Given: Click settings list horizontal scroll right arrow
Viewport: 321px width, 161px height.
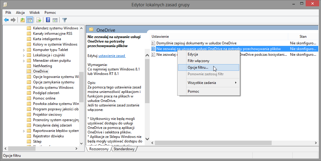Looking at the screenshot, I should (x=316, y=143).
